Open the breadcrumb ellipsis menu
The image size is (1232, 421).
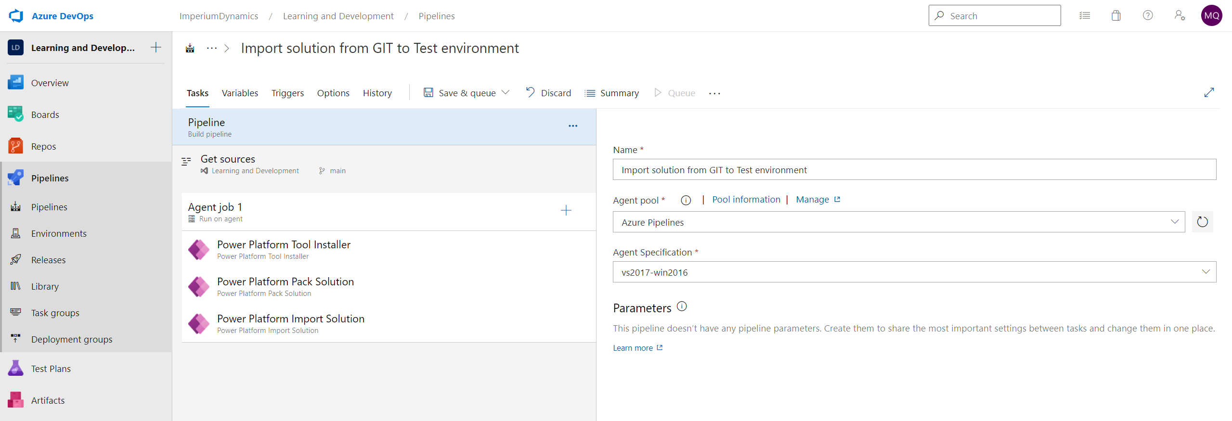pos(212,48)
